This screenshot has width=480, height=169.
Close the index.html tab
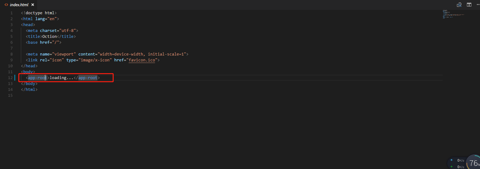point(33,5)
